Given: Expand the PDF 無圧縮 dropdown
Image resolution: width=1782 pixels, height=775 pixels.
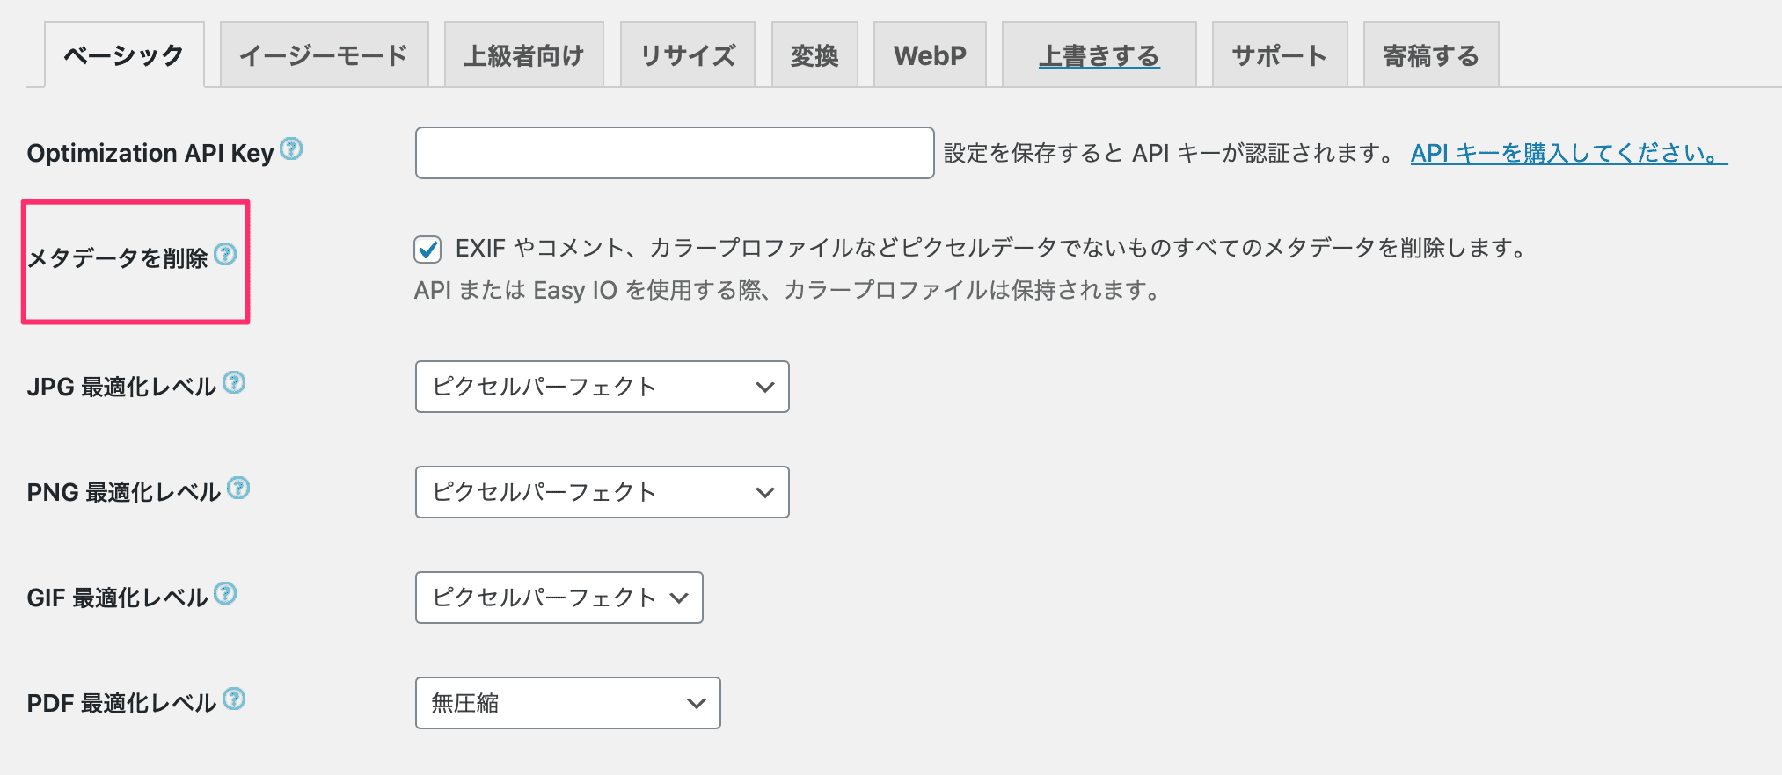Looking at the screenshot, I should [567, 703].
